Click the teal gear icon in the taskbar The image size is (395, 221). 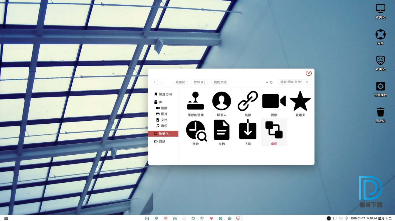156,218
